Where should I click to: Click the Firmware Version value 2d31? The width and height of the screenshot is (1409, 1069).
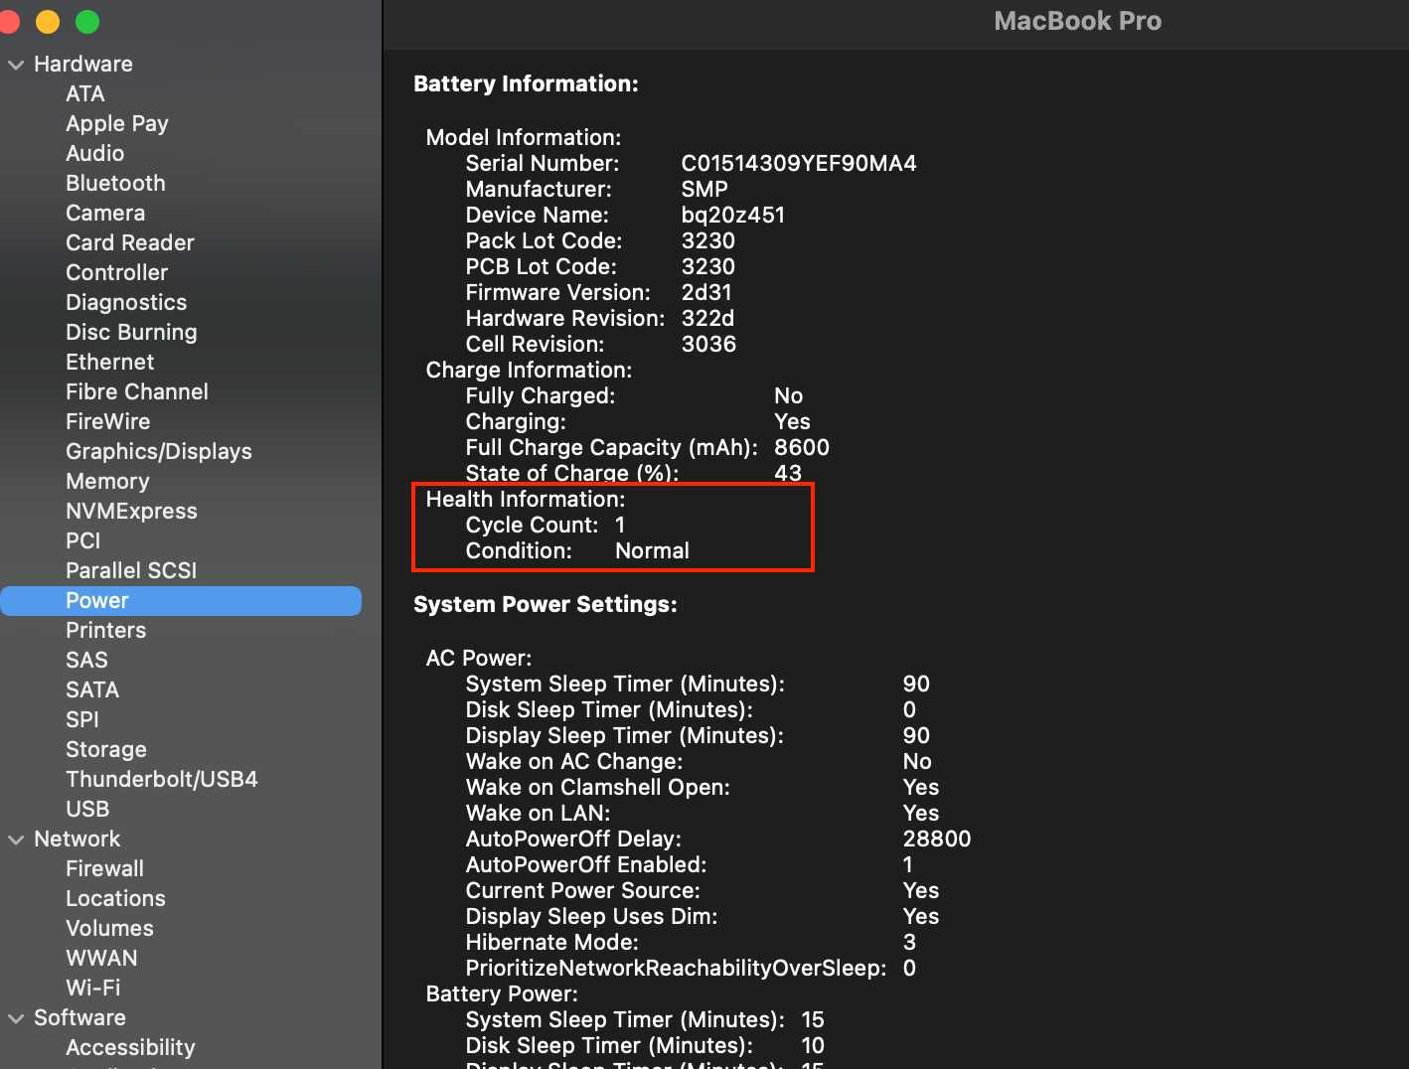706,292
